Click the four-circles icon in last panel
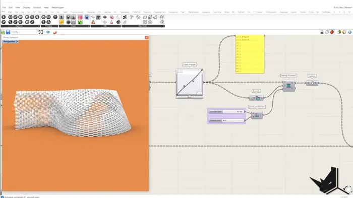The width and height of the screenshot is (353, 198). coord(145,22)
